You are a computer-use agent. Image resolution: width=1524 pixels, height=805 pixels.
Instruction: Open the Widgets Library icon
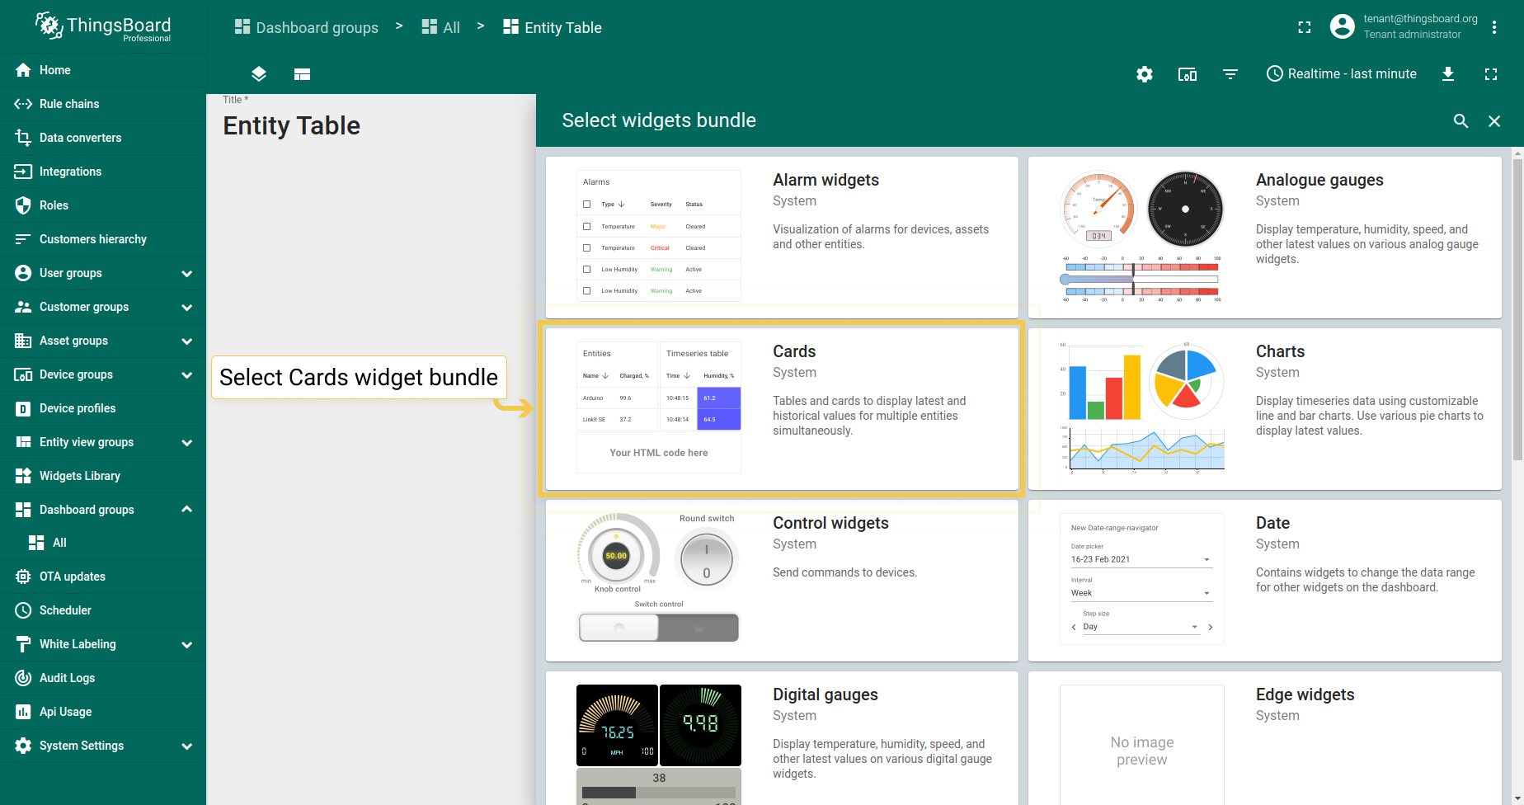(23, 476)
